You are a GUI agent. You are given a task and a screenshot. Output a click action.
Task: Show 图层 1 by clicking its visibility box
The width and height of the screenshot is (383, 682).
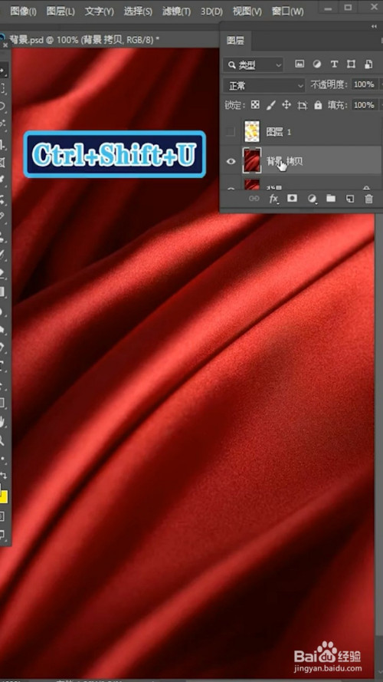[231, 132]
